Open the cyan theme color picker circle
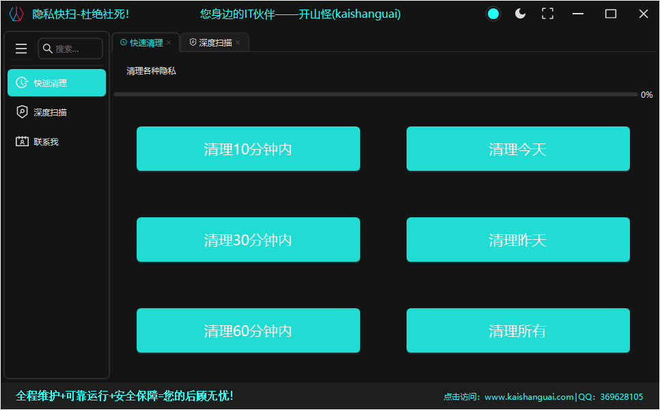 (x=493, y=14)
